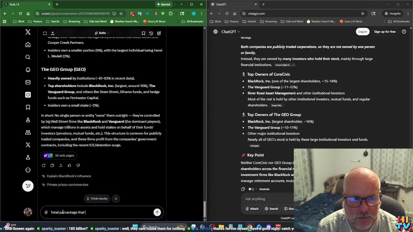Click Attach button in ChatGPT composer

252,208
